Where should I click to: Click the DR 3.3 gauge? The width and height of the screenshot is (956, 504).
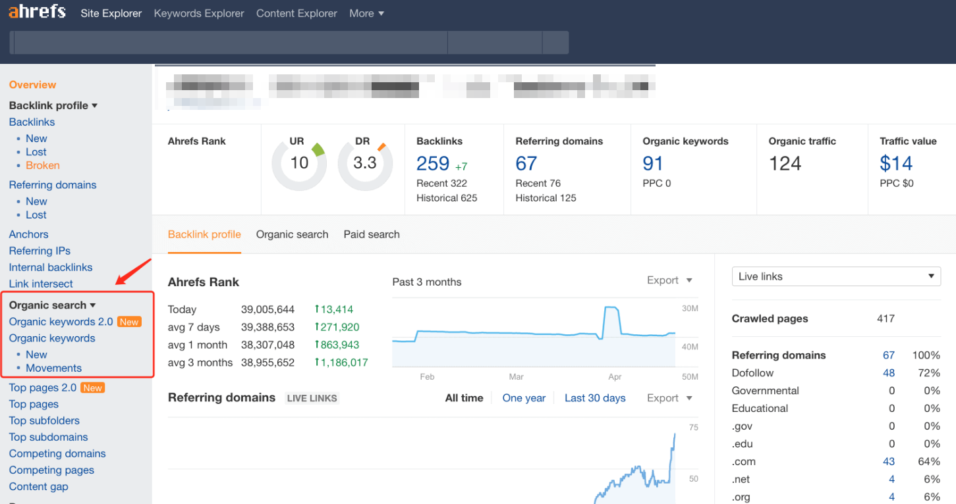pos(365,163)
